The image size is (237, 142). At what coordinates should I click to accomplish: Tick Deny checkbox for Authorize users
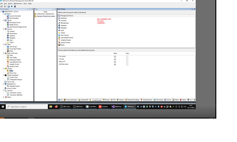(x=127, y=64)
